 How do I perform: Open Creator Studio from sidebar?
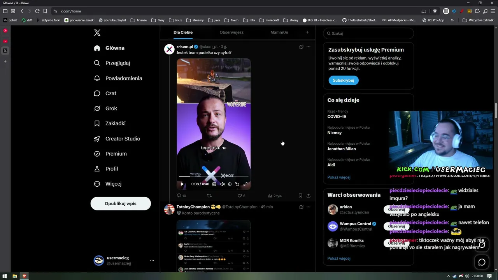tap(117, 138)
